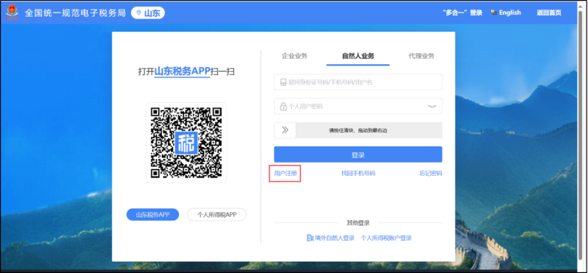Switch to the 企业业务 tab
Image resolution: width=588 pixels, height=273 pixels.
pyautogui.click(x=295, y=56)
